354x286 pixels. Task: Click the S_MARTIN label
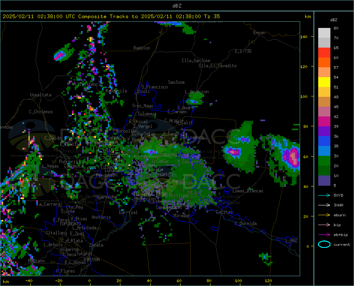[163, 175]
